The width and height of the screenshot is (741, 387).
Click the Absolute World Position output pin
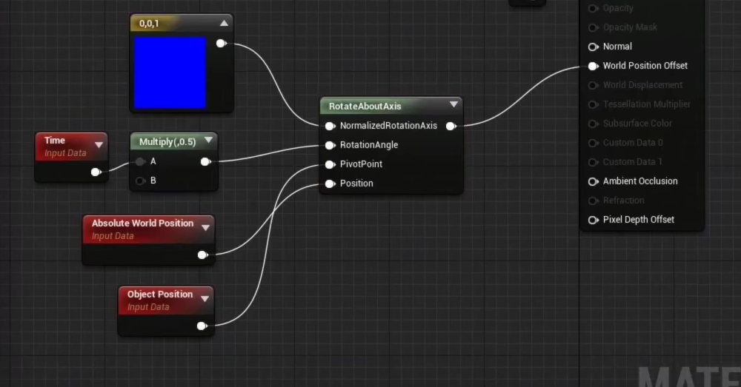(203, 255)
